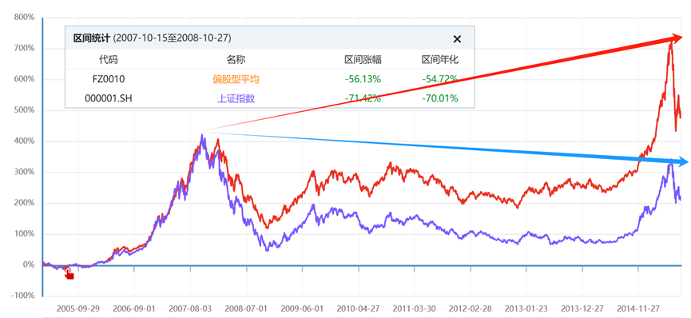Viewport: 691px width, 318px height.
Task: Click the red hand cursor marker
Action: (69, 273)
